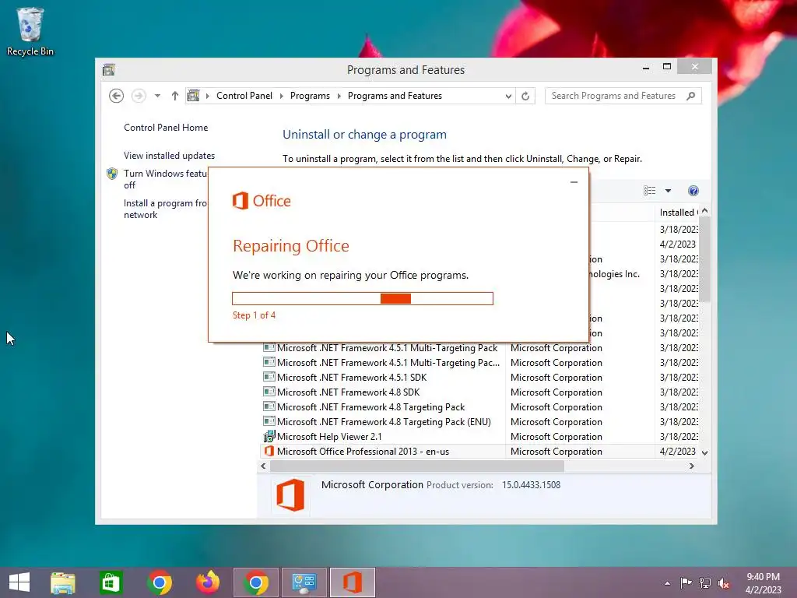
Task: Click the Programs breadcrumb
Action: [310, 96]
